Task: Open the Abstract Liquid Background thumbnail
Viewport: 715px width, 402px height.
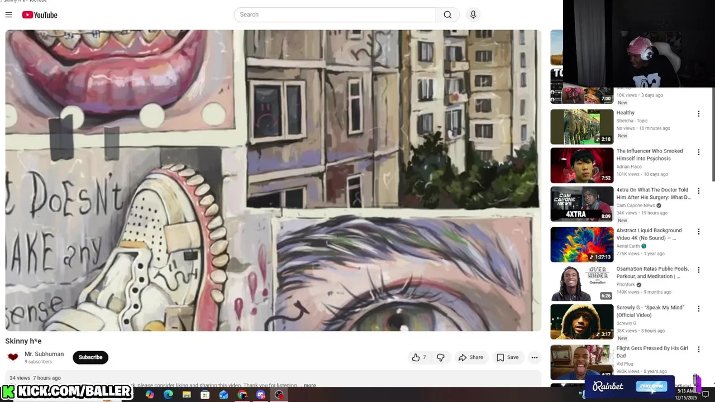Action: [581, 245]
